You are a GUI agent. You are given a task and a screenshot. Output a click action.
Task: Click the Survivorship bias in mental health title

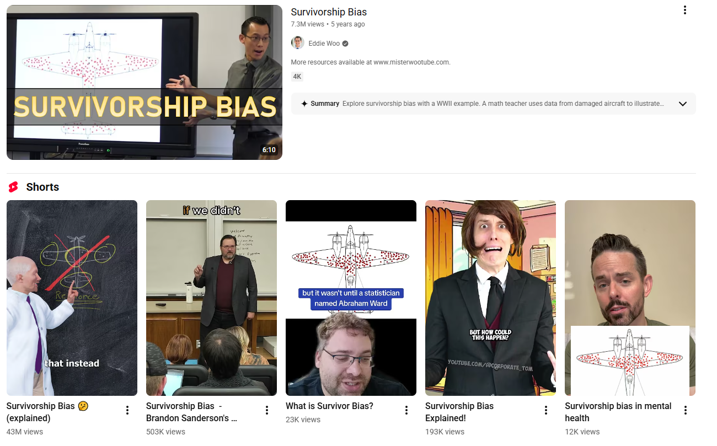[x=618, y=412]
